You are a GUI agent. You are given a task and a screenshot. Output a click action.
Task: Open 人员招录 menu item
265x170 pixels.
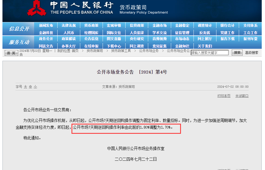tap(137, 33)
